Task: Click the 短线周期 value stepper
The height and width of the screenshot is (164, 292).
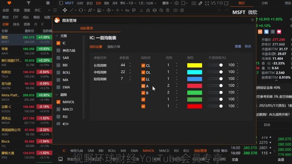Action: pyautogui.click(x=130, y=79)
